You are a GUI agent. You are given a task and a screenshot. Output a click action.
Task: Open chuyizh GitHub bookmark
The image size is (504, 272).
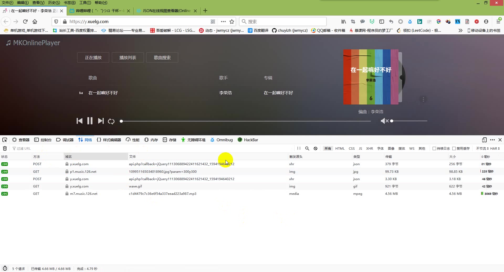tap(290, 30)
